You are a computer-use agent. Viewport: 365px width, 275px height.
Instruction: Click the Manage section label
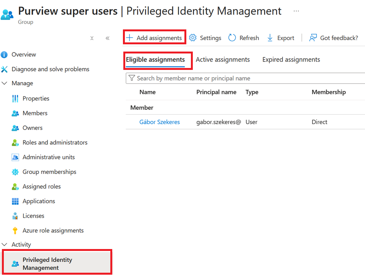pos(23,83)
